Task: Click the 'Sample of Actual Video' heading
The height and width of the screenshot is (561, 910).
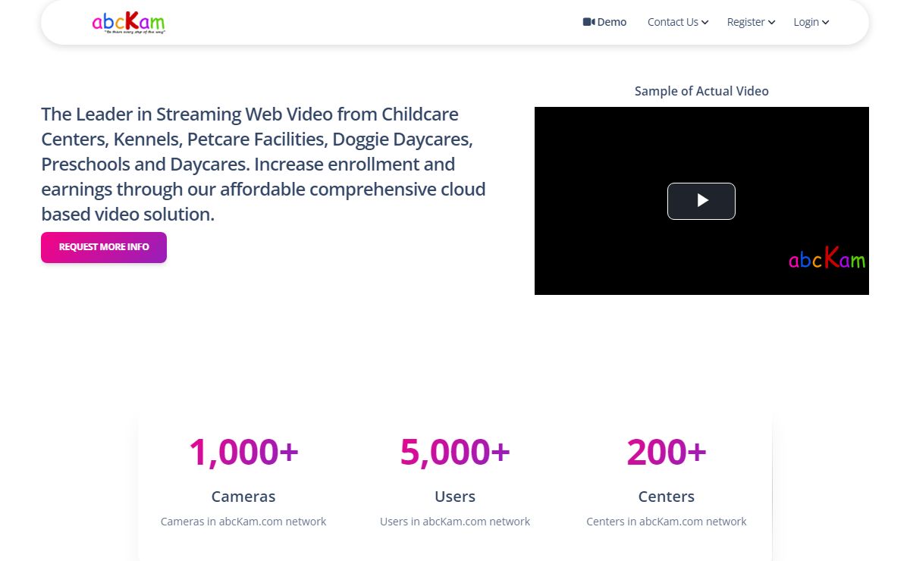Action: click(701, 91)
